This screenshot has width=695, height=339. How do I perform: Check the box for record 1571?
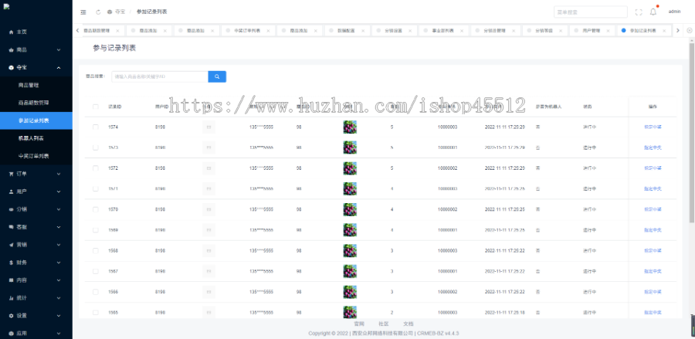pyautogui.click(x=95, y=188)
